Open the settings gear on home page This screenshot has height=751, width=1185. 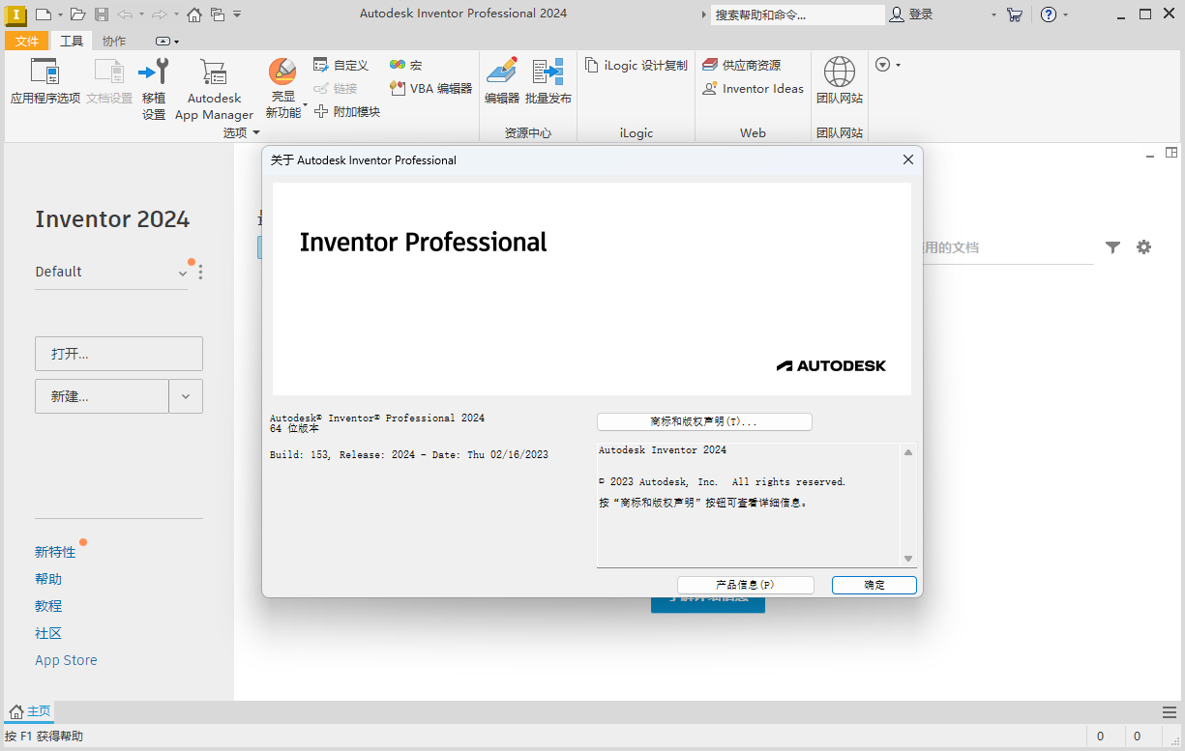[x=1144, y=247]
